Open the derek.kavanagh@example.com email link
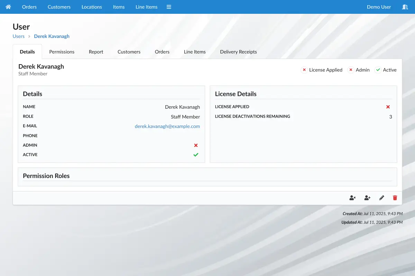This screenshot has height=276, width=415. click(x=167, y=126)
